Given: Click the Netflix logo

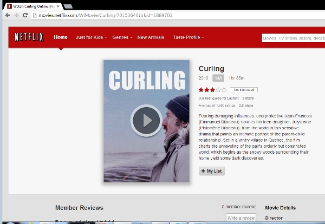Looking at the screenshot, I should pos(29,37).
